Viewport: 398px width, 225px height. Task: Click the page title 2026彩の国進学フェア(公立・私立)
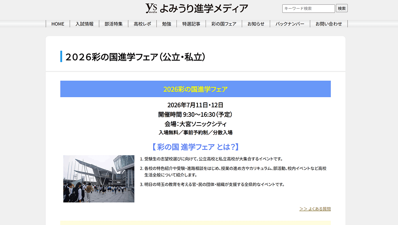135,57
